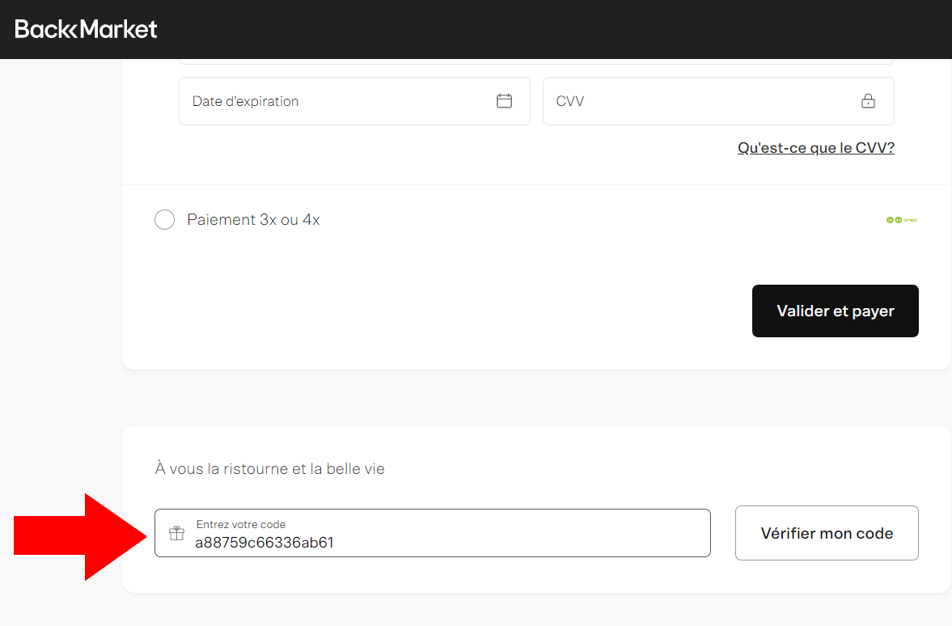Select the Paiement 3x ou 4x radio button
The width and height of the screenshot is (952, 626).
pyautogui.click(x=164, y=220)
